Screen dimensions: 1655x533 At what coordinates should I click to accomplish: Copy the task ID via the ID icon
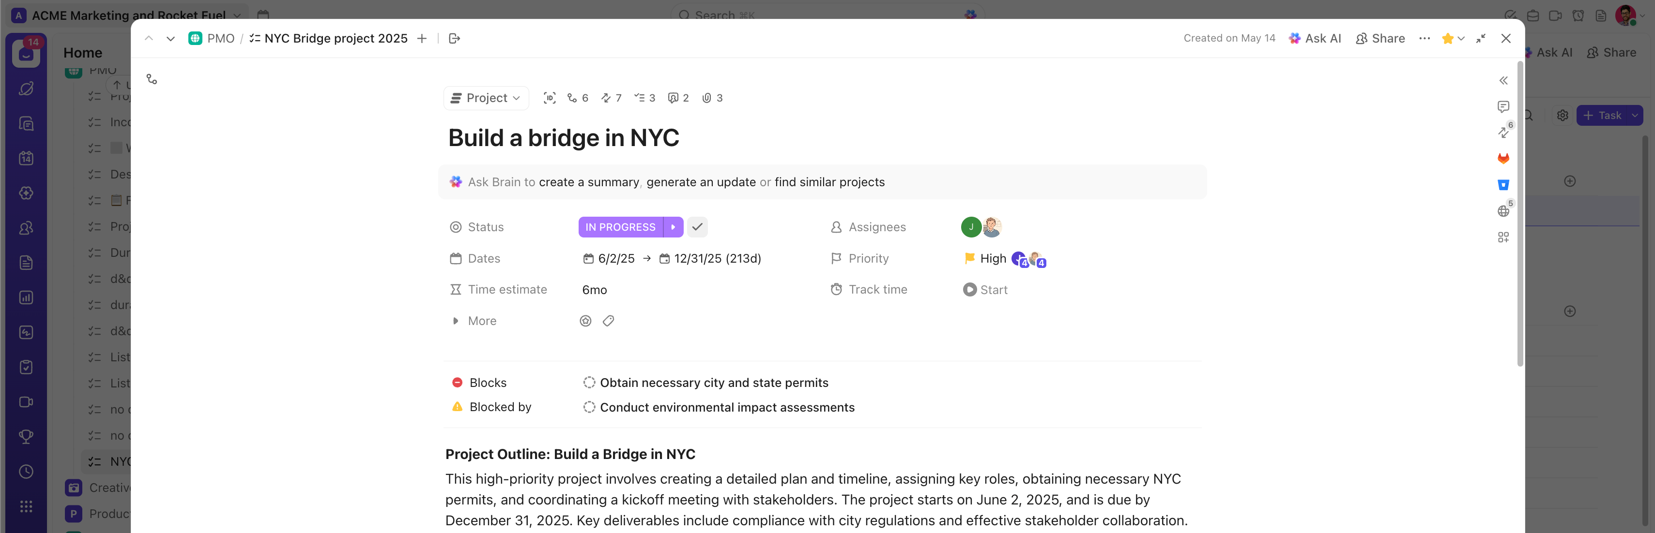click(x=550, y=98)
